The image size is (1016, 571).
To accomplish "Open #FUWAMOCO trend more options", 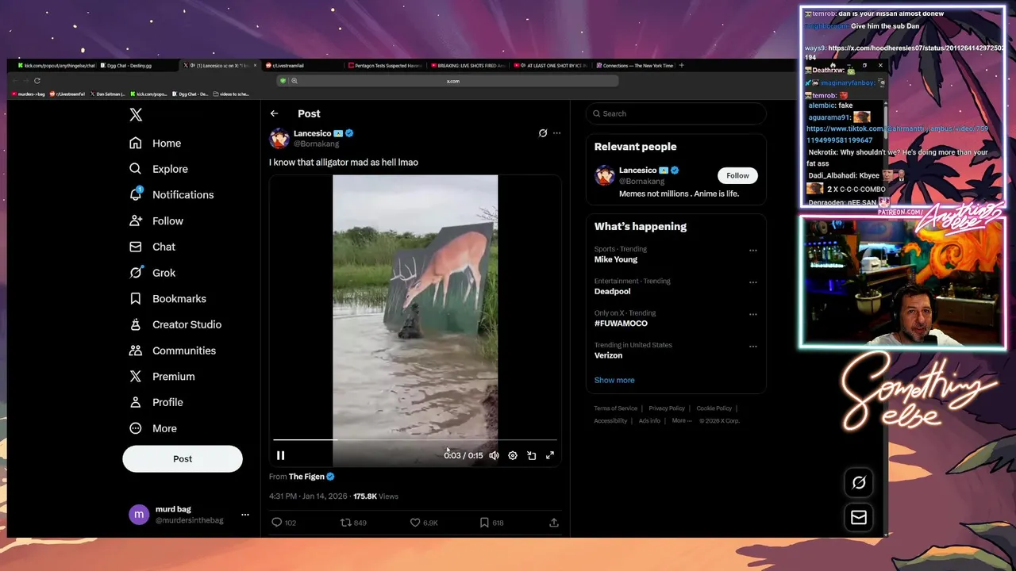I will 752,314.
